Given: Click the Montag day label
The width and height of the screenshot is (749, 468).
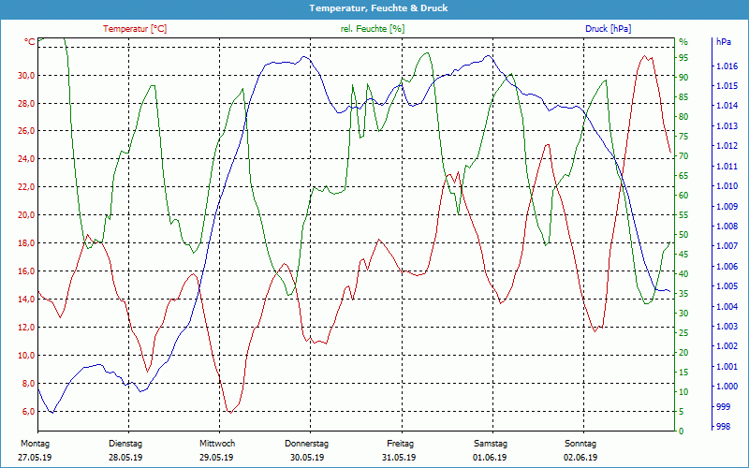Looking at the screenshot, I should click(x=36, y=444).
